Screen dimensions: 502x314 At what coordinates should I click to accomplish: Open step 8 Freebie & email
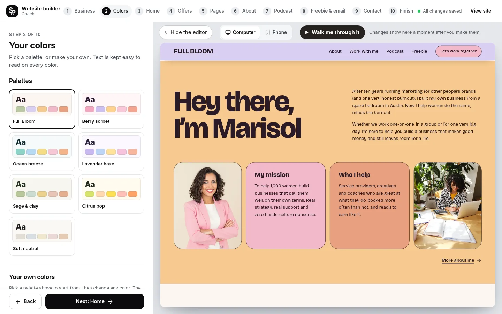pos(323,11)
